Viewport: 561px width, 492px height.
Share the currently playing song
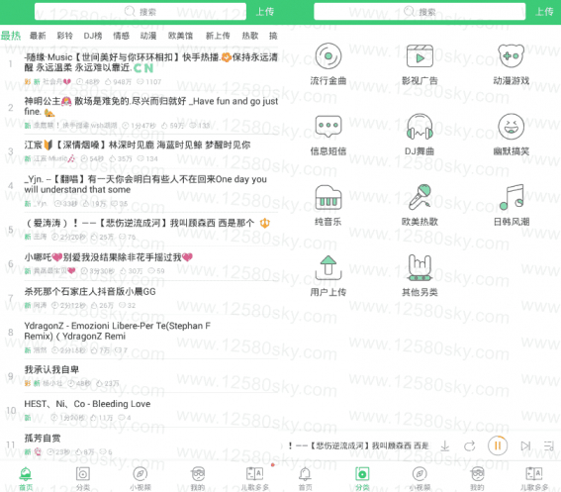[x=469, y=445]
